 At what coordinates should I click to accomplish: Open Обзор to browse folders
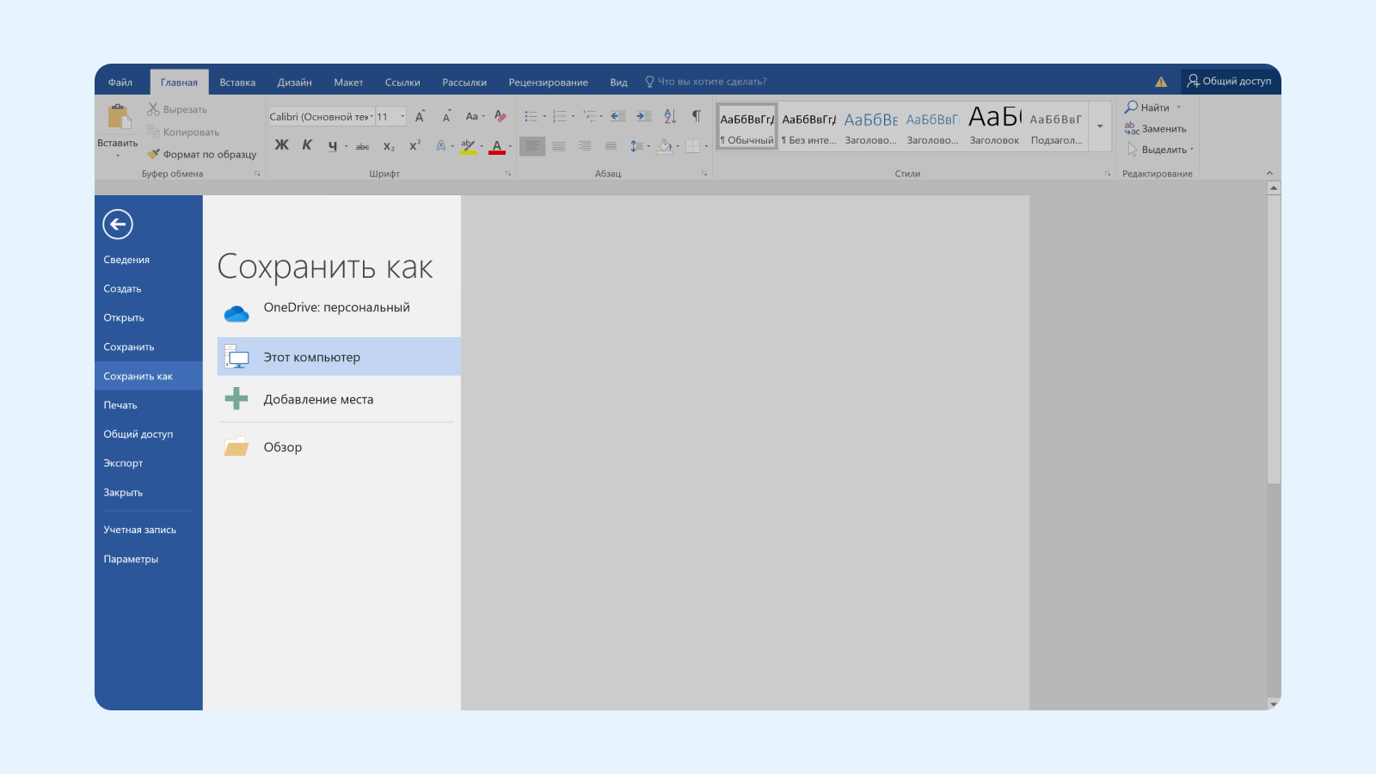coord(284,446)
